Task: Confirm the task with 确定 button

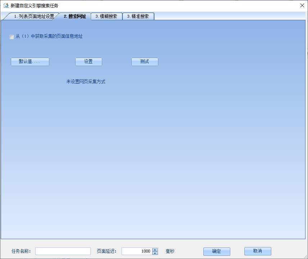Action: point(217,251)
